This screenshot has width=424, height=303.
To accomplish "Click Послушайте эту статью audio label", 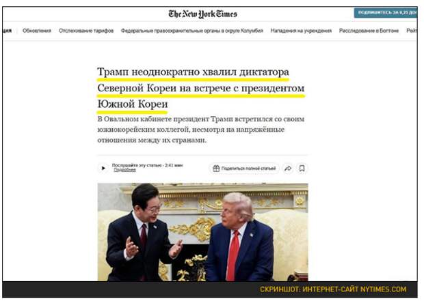I will 147,165.
